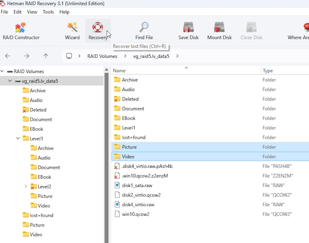Image resolution: width=309 pixels, height=243 pixels.
Task: Open the View menu
Action: tap(32, 12)
